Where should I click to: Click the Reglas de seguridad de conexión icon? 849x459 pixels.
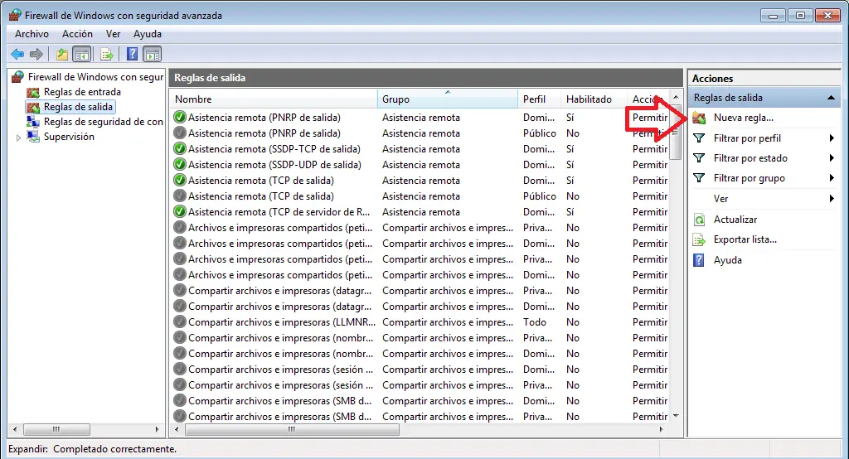[33, 122]
